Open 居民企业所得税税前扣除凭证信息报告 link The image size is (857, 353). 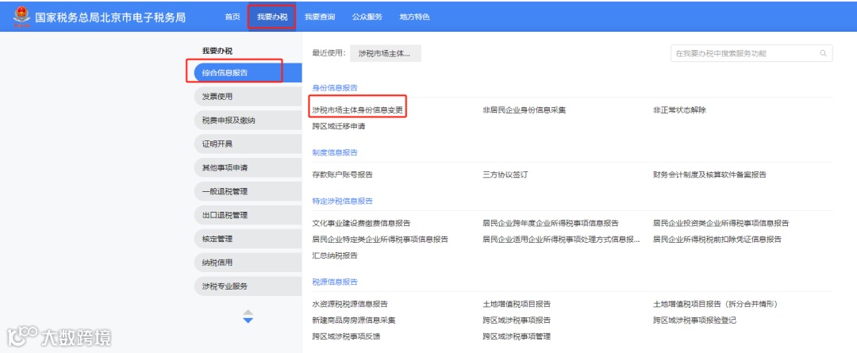coord(717,240)
